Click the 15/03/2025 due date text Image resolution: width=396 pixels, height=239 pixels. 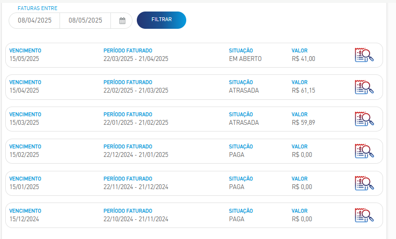tap(24, 123)
